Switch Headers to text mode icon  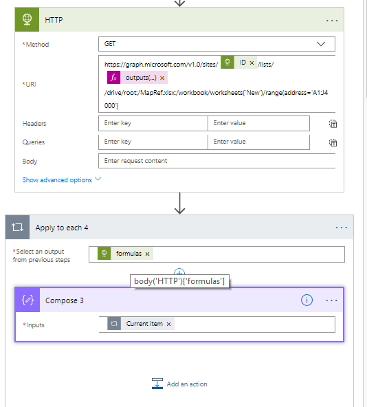click(333, 124)
